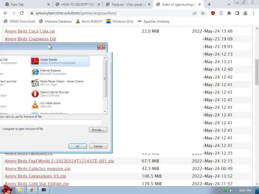
Task: Select Adobe Reader in the program list
Action: coord(60,61)
